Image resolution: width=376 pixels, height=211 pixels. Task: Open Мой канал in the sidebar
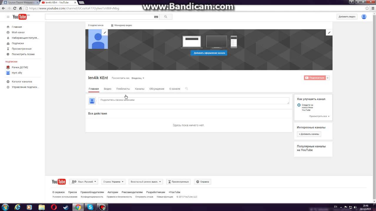(18, 32)
